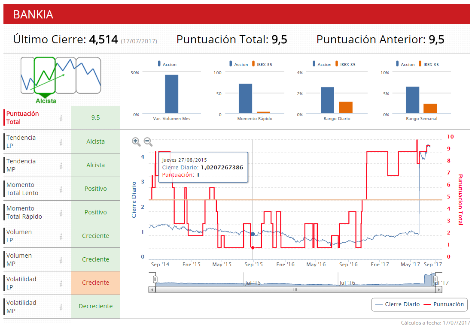Click the zoom in magnifier on chart
This screenshot has width=475, height=331.
(136, 141)
